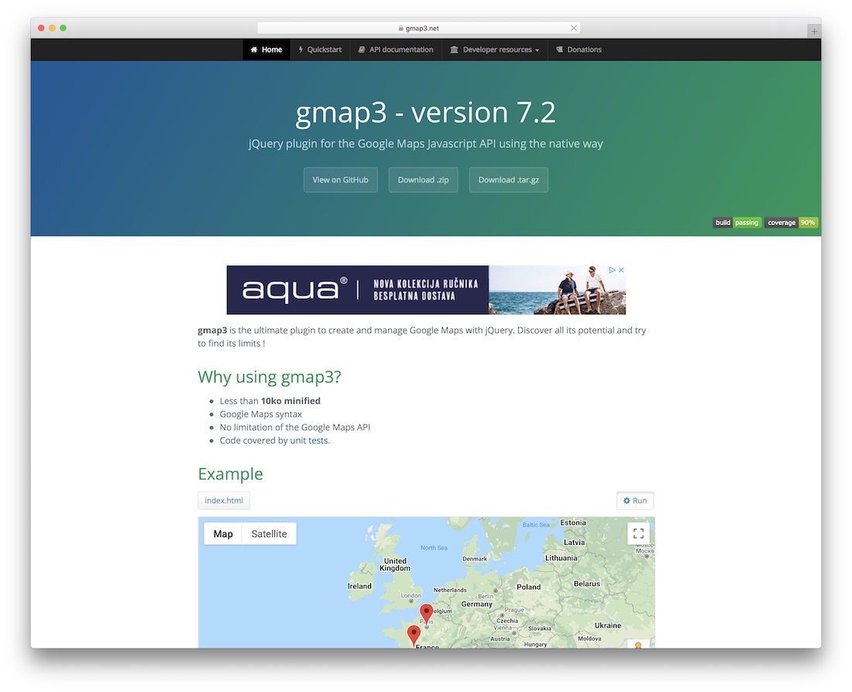
Task: Download the .tar.gz package
Action: point(509,180)
